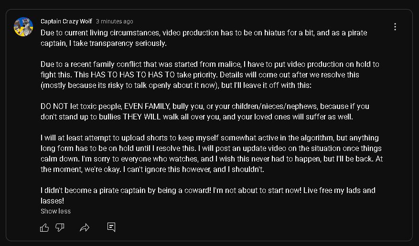Like the post with thumbs up icon

click(x=44, y=227)
